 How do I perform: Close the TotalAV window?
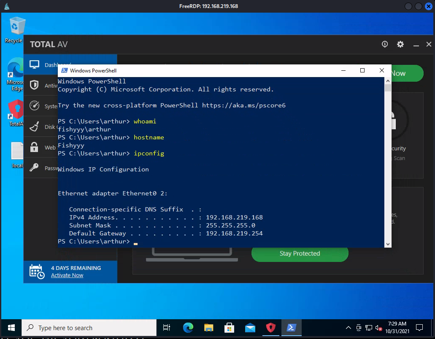(429, 44)
